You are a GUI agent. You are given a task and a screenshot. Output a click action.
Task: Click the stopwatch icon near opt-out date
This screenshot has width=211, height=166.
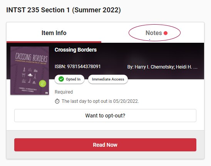click(57, 101)
